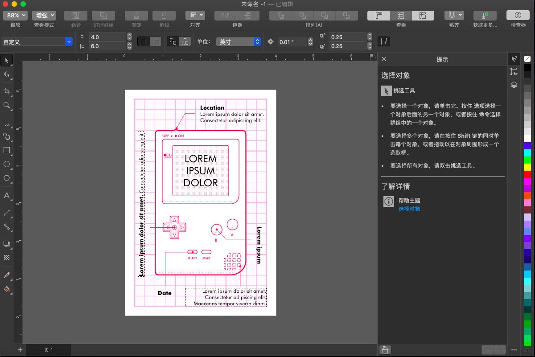The width and height of the screenshot is (535, 357).
Task: Select the Crop tool
Action: click(x=7, y=92)
